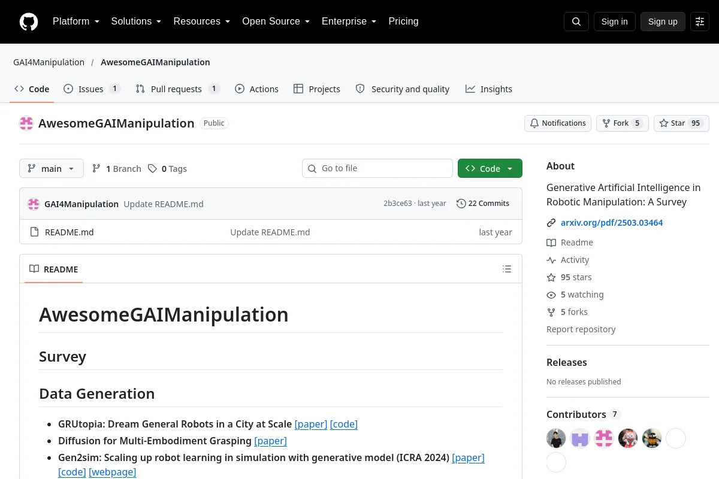Open the 1 Branch link
The height and width of the screenshot is (479, 719).
click(117, 169)
